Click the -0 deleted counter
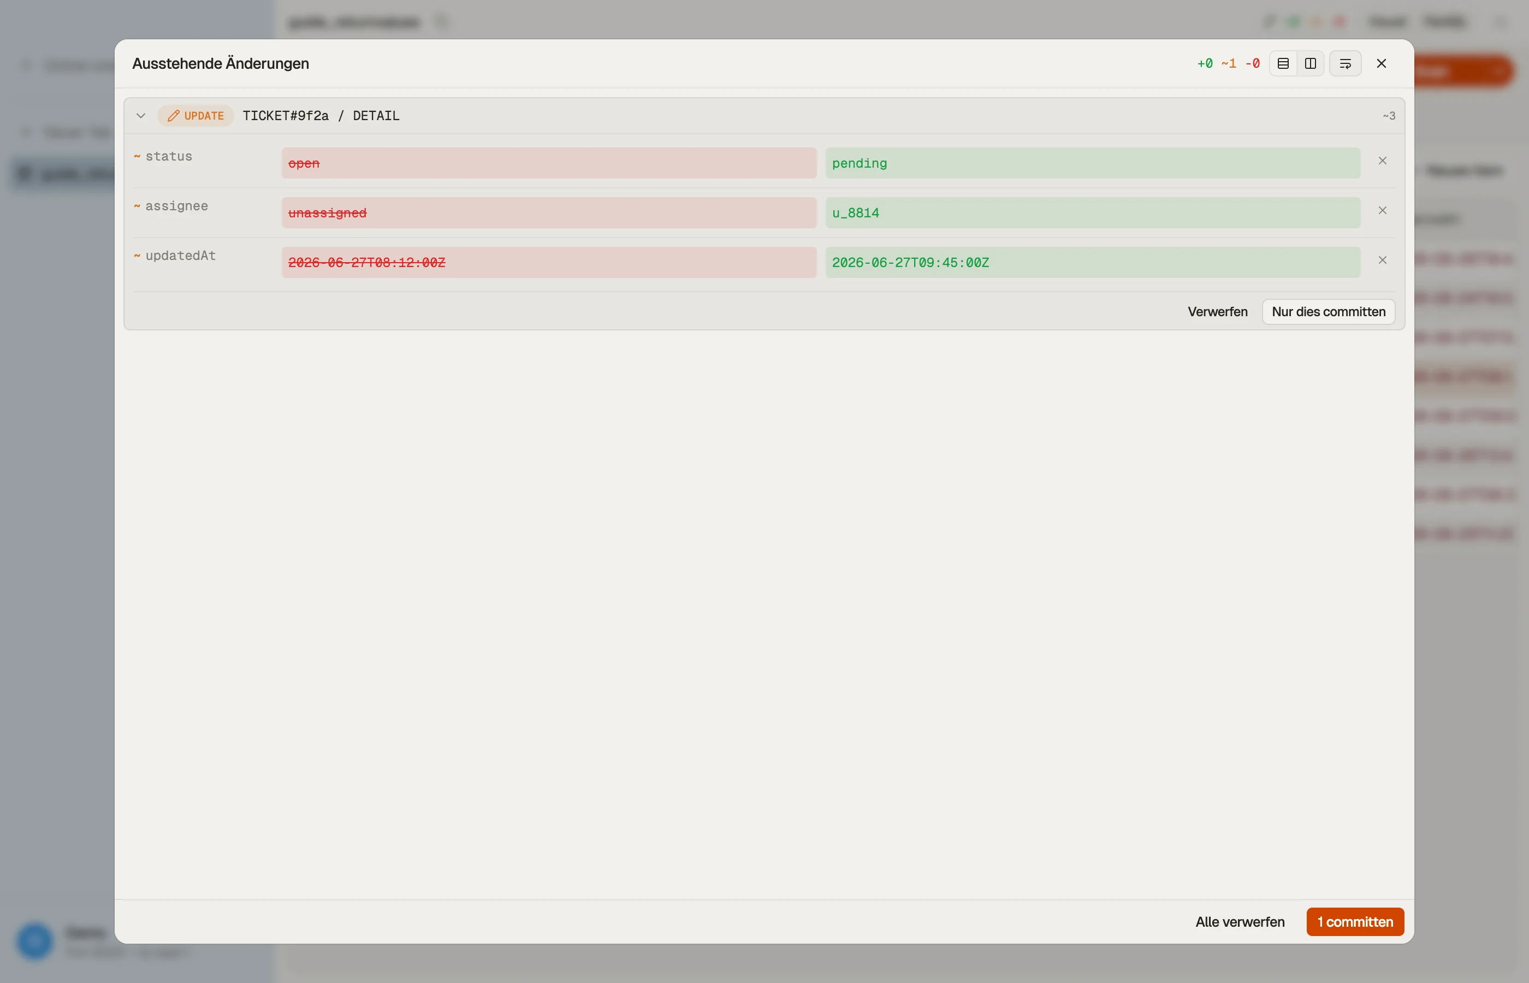1529x983 pixels. click(x=1253, y=63)
